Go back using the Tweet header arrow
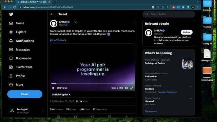This screenshot has width=217, height=122. tap(52, 14)
